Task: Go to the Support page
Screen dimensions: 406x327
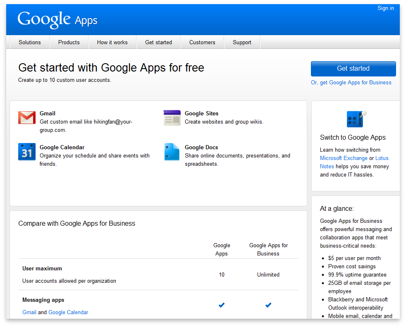Action: tap(242, 42)
